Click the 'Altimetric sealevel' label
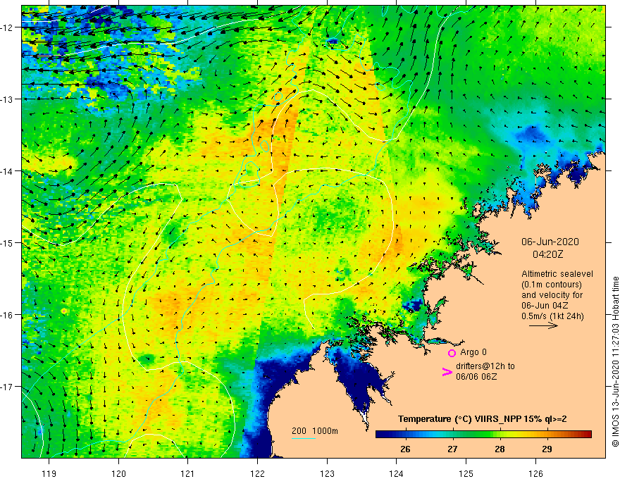This screenshot has width=620, height=479. click(557, 273)
